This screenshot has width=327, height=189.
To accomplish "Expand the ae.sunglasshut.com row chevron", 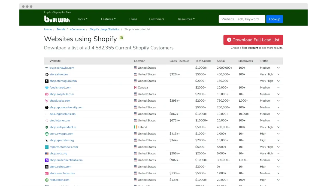I will (278, 114).
